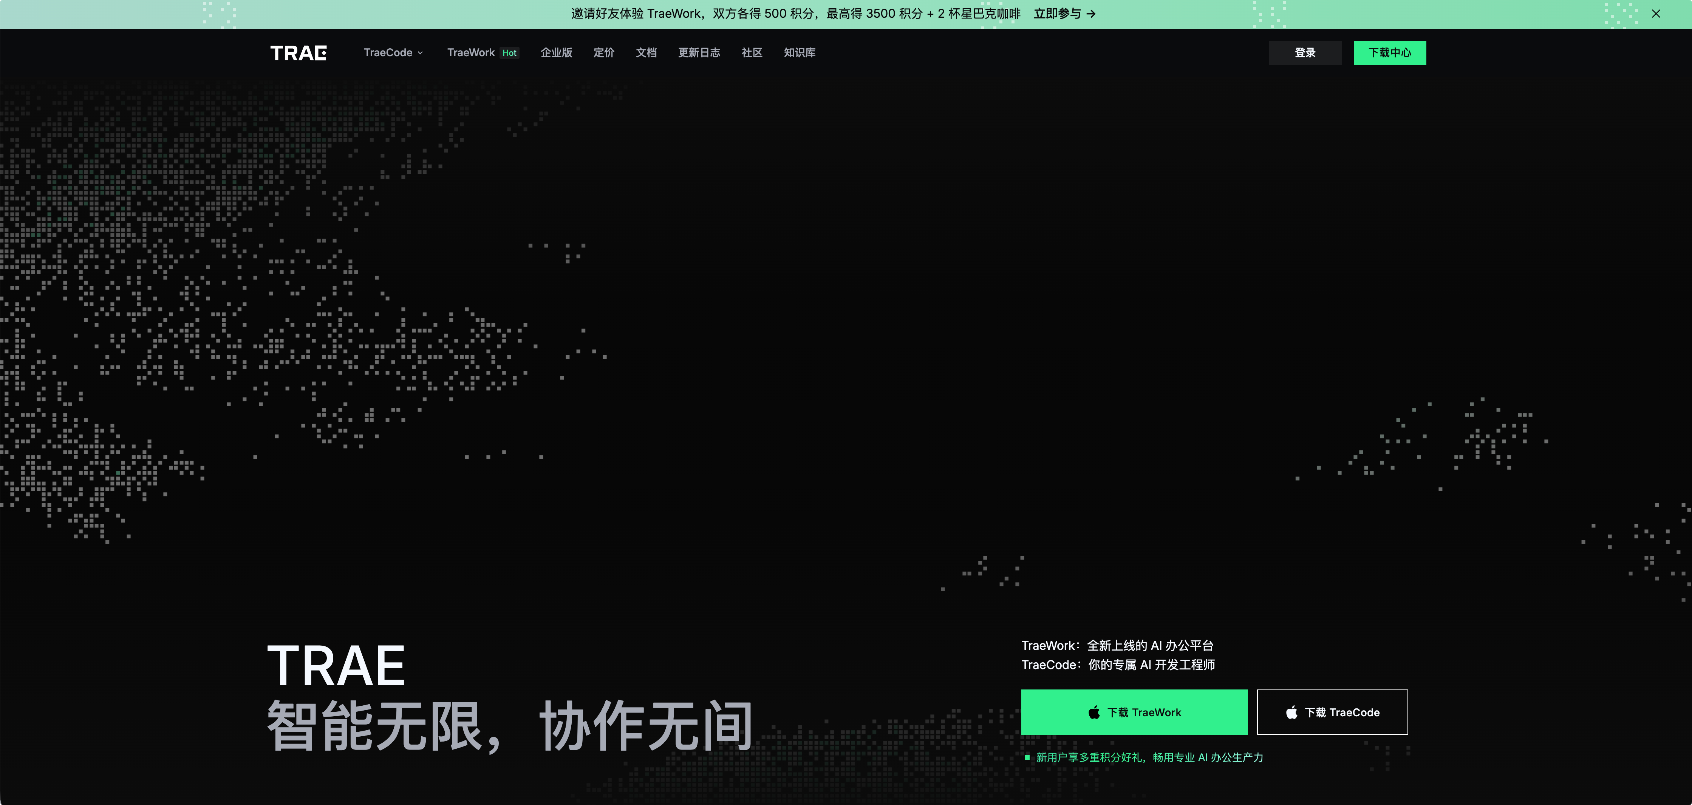
Task: Click the banner text 邀请好友体验 TraeWork
Action: tap(636, 14)
